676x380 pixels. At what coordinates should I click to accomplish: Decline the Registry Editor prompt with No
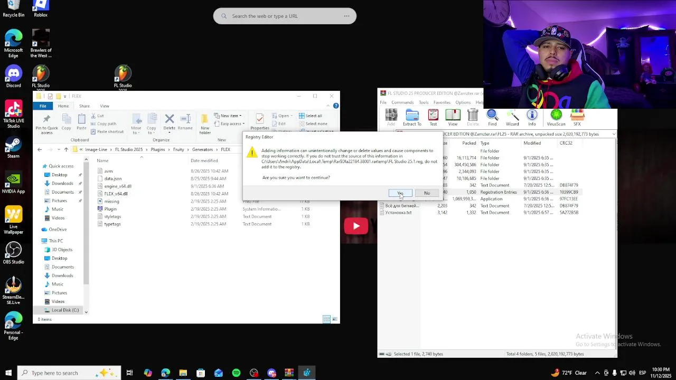coord(427,193)
